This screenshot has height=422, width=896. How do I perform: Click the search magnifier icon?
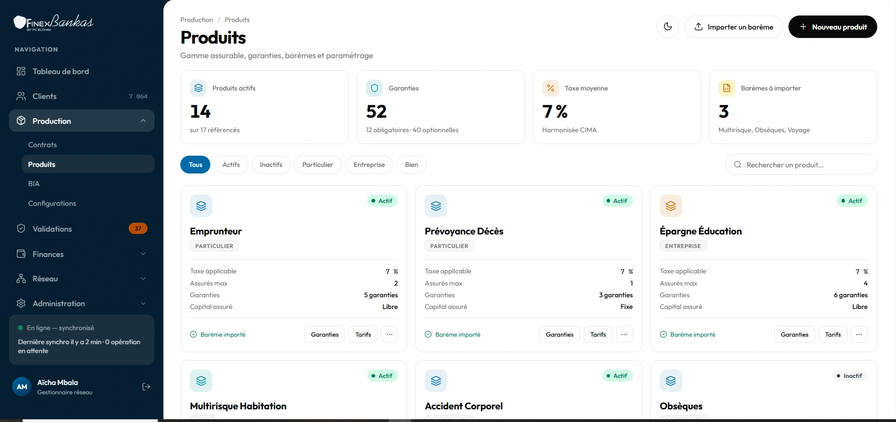tap(738, 165)
